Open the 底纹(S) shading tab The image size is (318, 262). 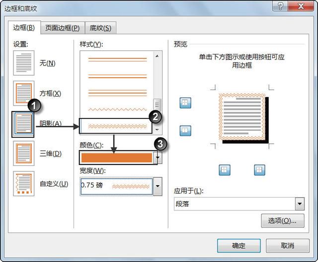point(100,28)
